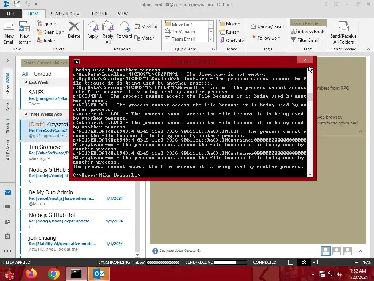
Task: Switch to Reading view in status bar
Action: click(304, 262)
